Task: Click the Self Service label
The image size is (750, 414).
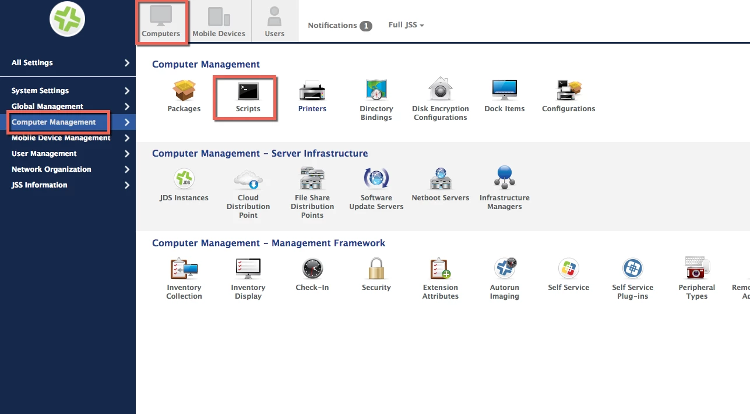Action: point(569,288)
